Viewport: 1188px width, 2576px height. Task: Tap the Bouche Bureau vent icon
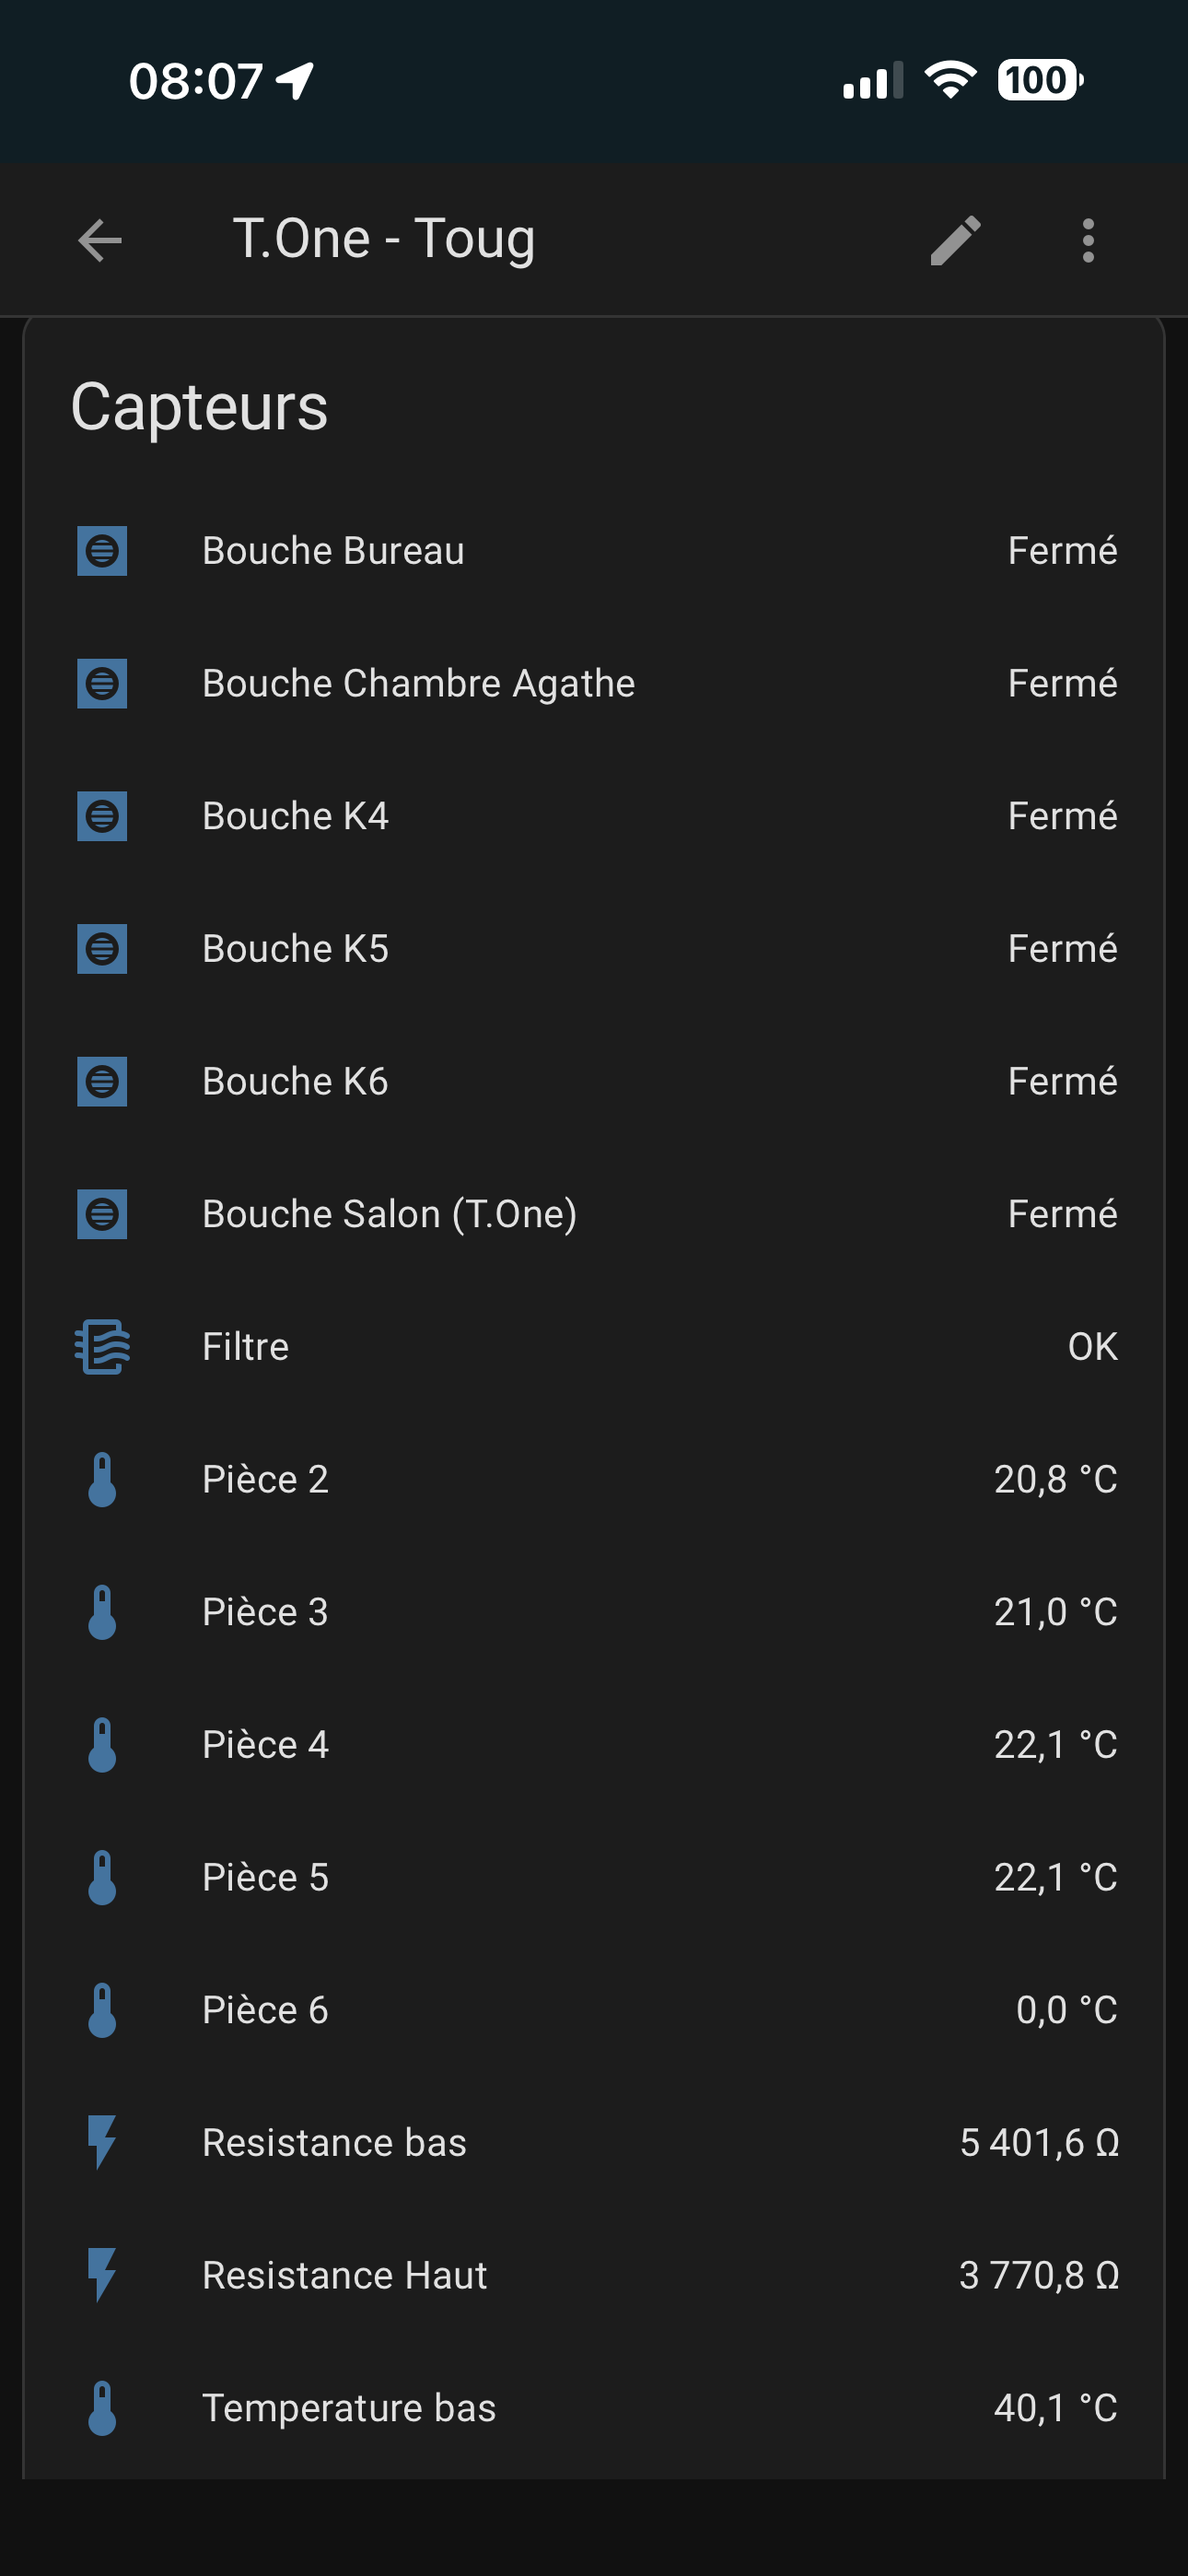[x=102, y=551]
